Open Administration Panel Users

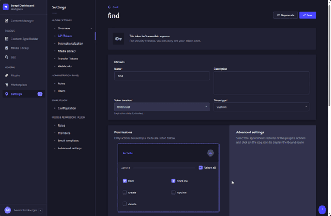pyautogui.click(x=62, y=91)
